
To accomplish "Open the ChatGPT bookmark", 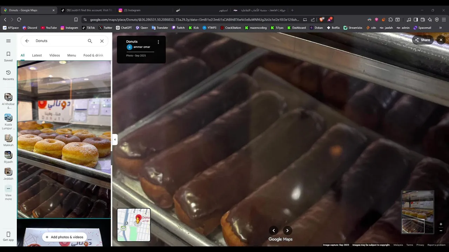I will tap(124, 28).
